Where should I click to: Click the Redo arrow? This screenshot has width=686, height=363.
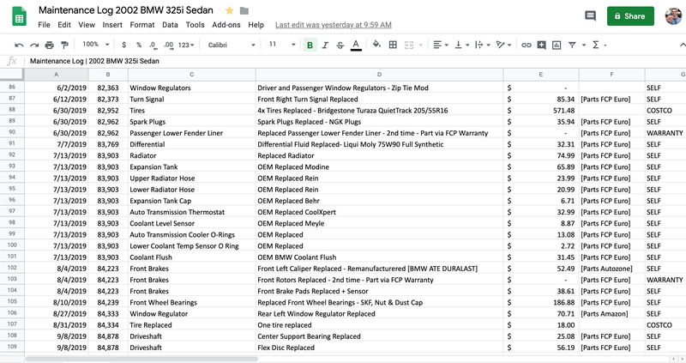[x=34, y=45]
